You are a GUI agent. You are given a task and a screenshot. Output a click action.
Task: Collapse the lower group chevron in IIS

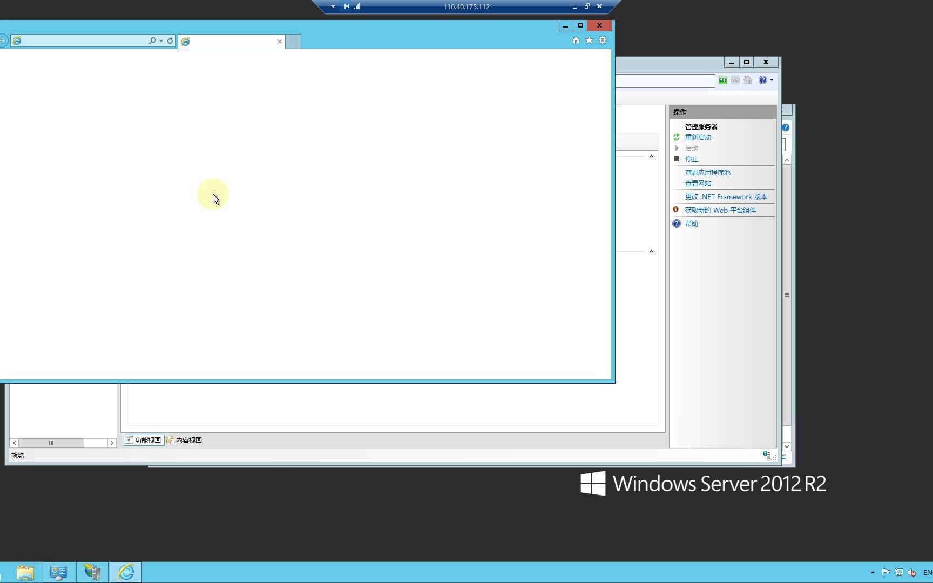(651, 252)
